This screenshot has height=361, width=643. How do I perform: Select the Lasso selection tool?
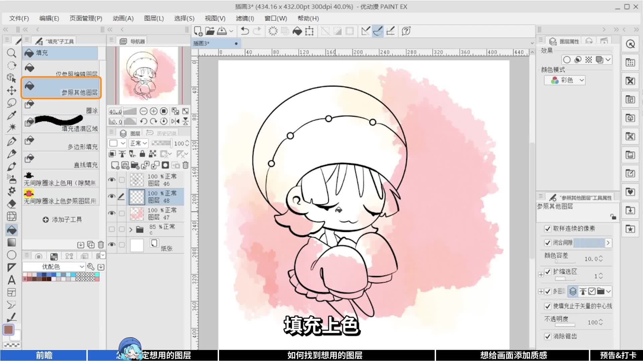[x=11, y=103]
